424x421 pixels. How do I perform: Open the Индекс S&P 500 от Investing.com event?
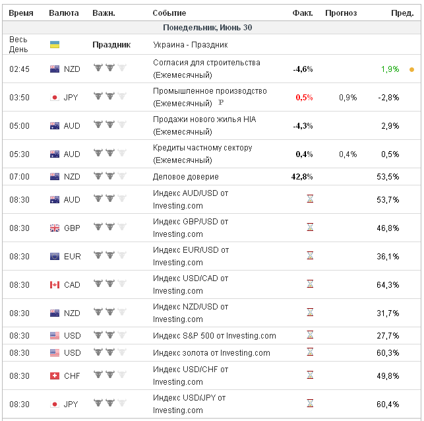pyautogui.click(x=214, y=336)
